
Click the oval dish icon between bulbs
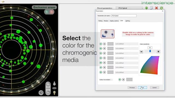click(54, 88)
